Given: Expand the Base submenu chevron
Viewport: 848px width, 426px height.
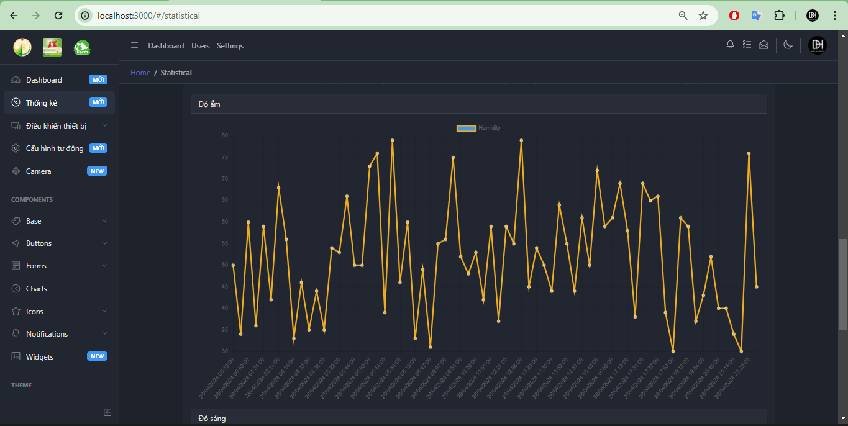Looking at the screenshot, I should [x=104, y=220].
